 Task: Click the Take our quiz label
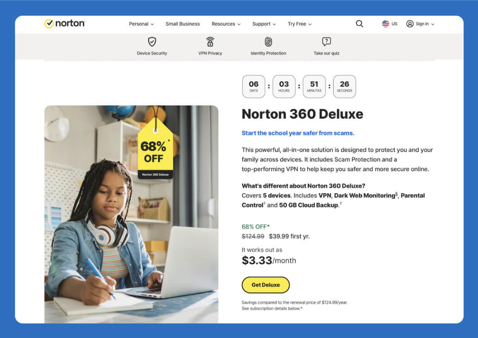327,53
